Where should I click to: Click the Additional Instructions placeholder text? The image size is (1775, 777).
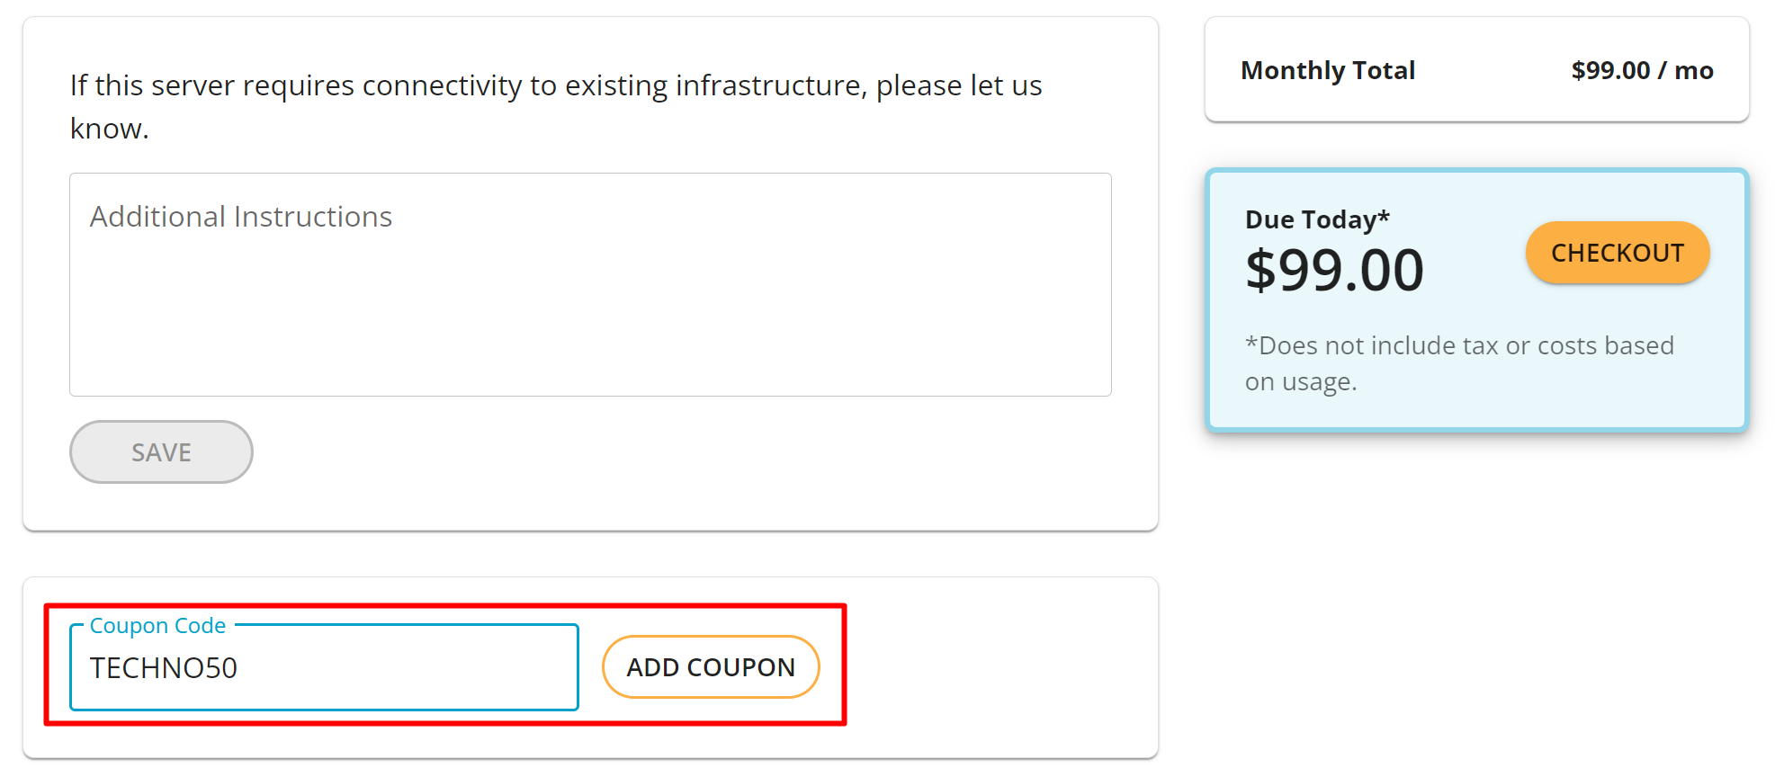coord(239,216)
